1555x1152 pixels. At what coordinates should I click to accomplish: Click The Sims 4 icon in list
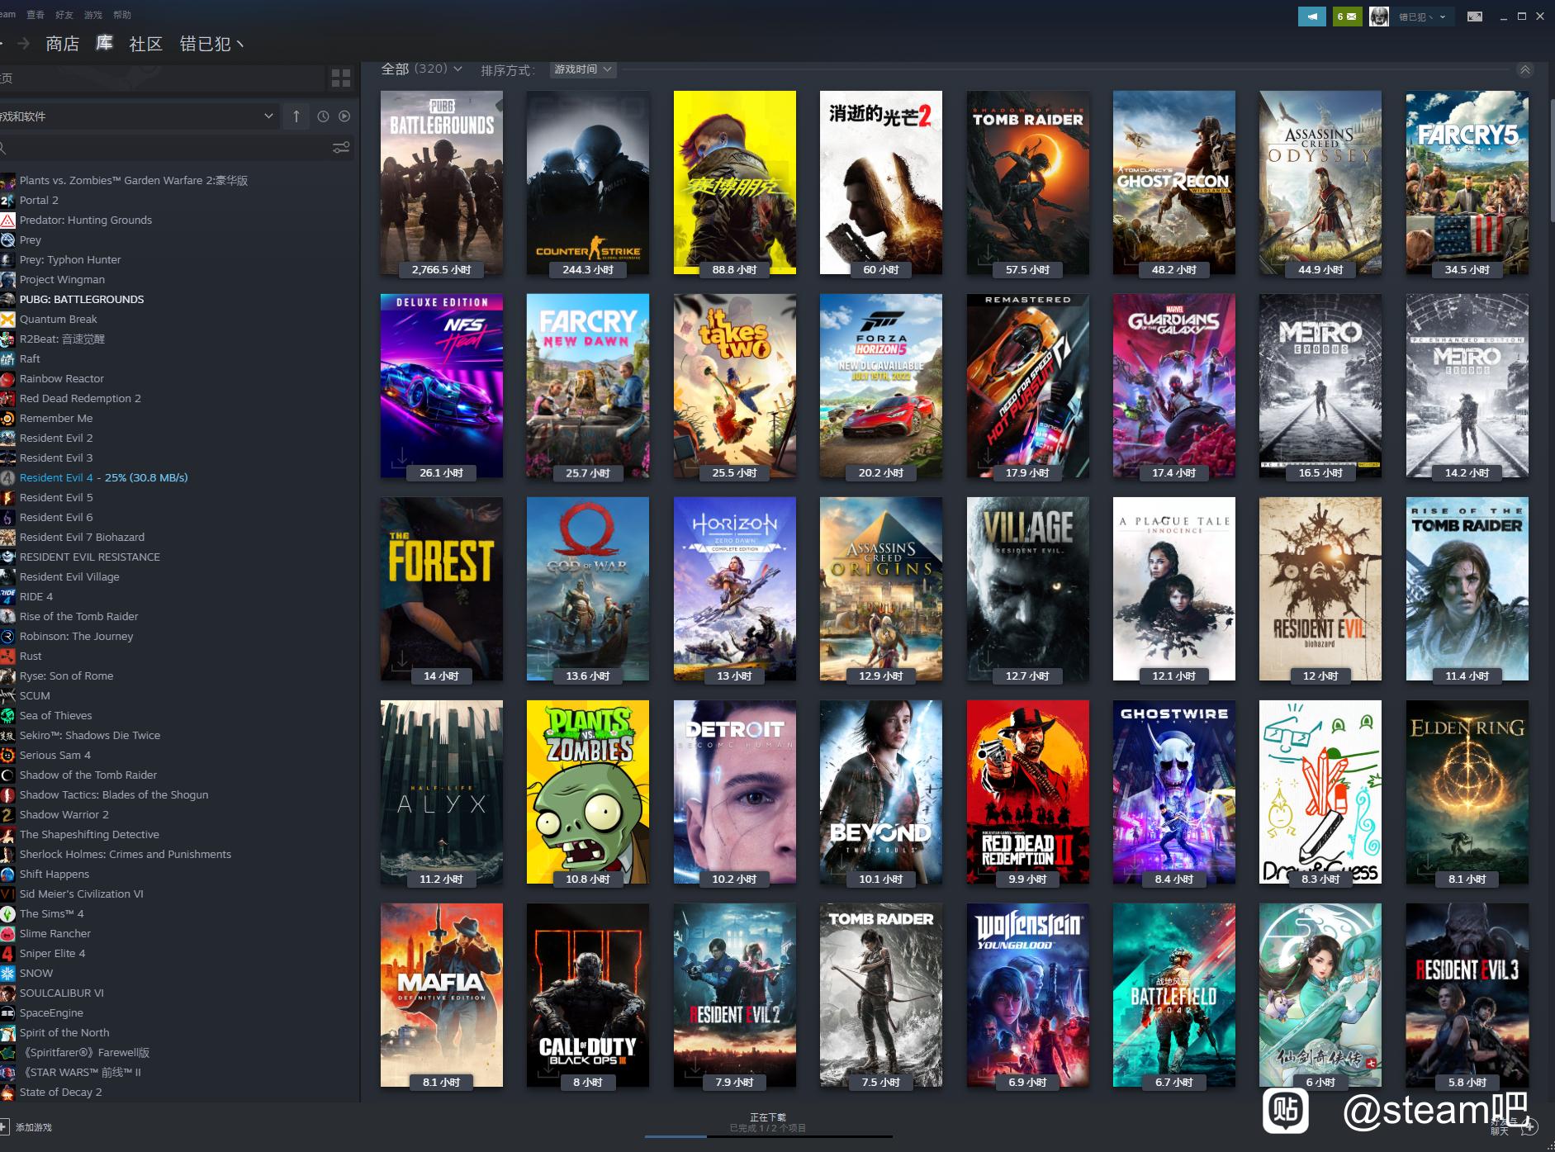[7, 913]
